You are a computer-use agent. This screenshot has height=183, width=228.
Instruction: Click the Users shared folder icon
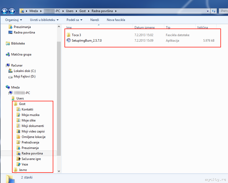click(13, 98)
